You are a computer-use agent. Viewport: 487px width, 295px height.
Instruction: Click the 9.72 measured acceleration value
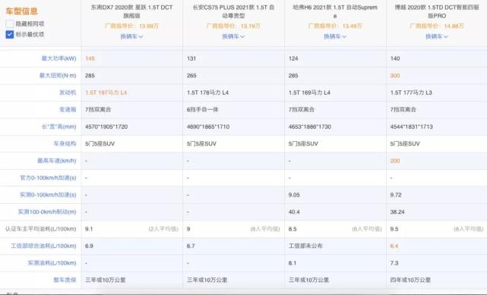[396, 195]
